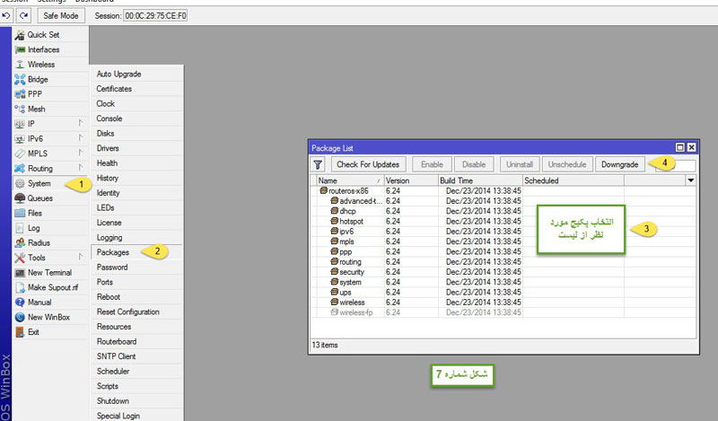Open Radius in the sidebar
This screenshot has width=718, height=421.
click(x=50, y=242)
